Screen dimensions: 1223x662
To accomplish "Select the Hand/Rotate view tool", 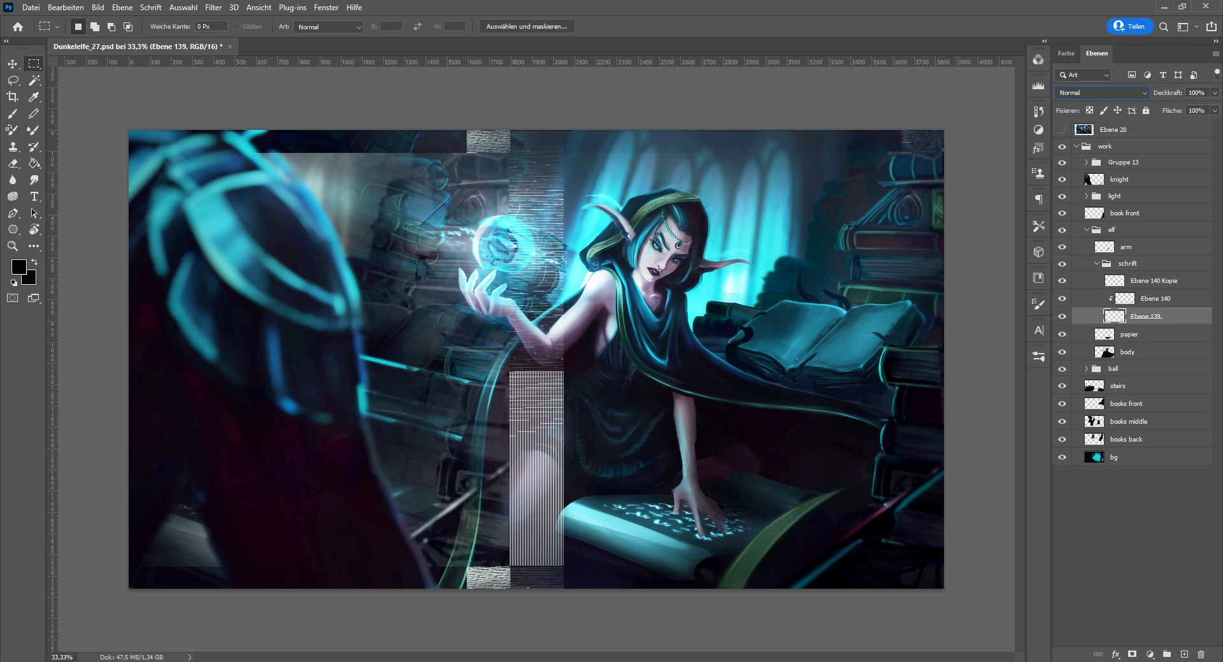I will [x=34, y=229].
